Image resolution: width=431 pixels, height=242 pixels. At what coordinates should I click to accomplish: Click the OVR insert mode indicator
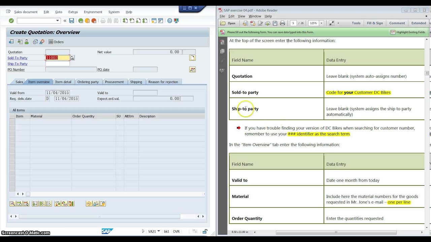pyautogui.click(x=176, y=232)
